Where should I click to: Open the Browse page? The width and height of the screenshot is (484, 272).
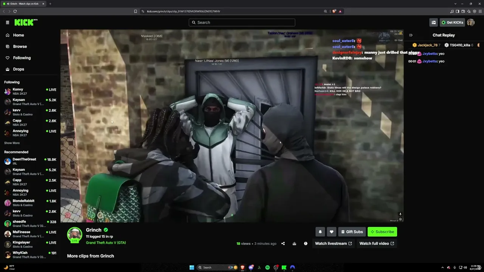[20, 46]
